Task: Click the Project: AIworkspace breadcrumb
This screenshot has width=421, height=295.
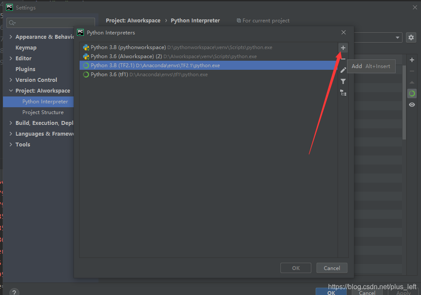Action: 133,20
